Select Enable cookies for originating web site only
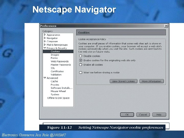Viewport: 184px width, 138px height. [x=80, y=60]
